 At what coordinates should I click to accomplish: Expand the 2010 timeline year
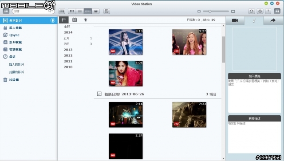pyautogui.click(x=68, y=67)
